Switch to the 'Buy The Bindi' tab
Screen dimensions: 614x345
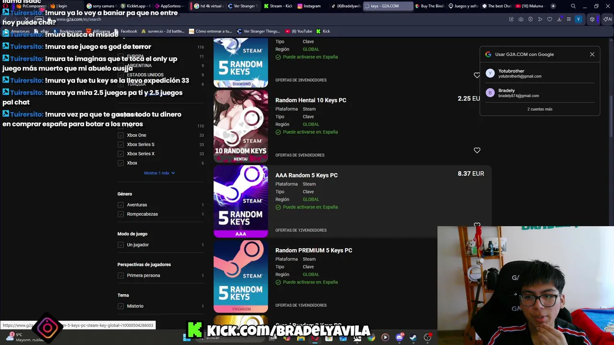(429, 6)
